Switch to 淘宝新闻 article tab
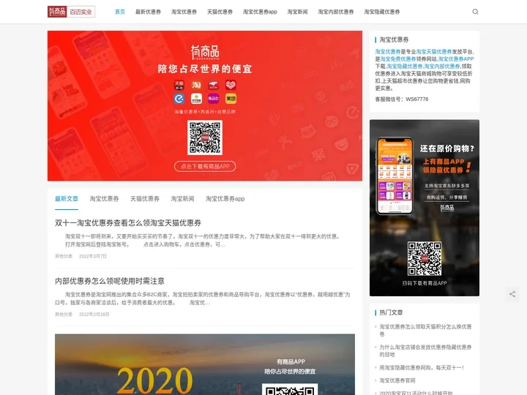527x395 pixels. pos(182,199)
